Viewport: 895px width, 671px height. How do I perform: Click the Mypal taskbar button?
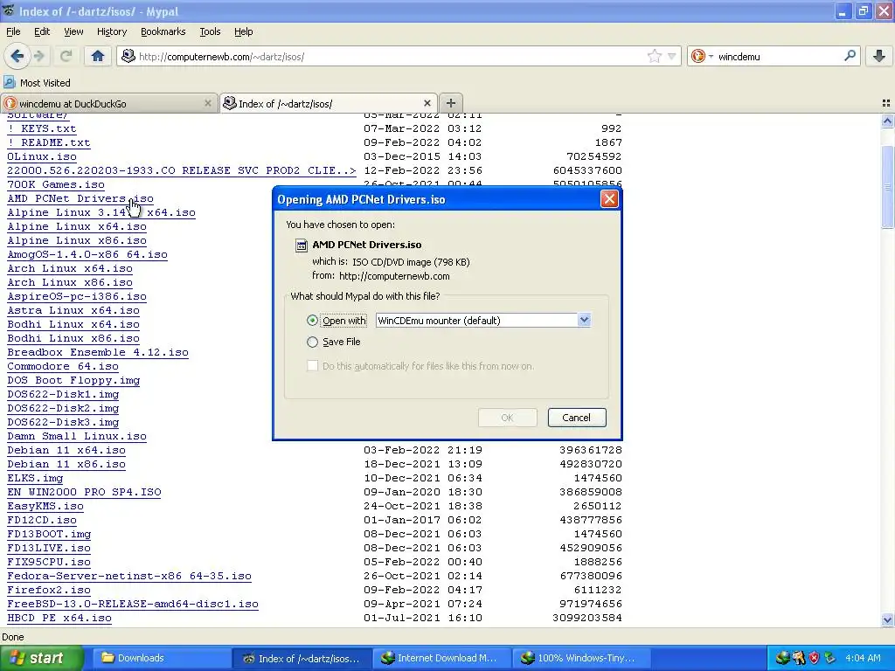(x=302, y=658)
